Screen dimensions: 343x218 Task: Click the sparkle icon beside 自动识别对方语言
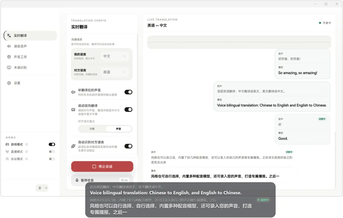point(73,146)
